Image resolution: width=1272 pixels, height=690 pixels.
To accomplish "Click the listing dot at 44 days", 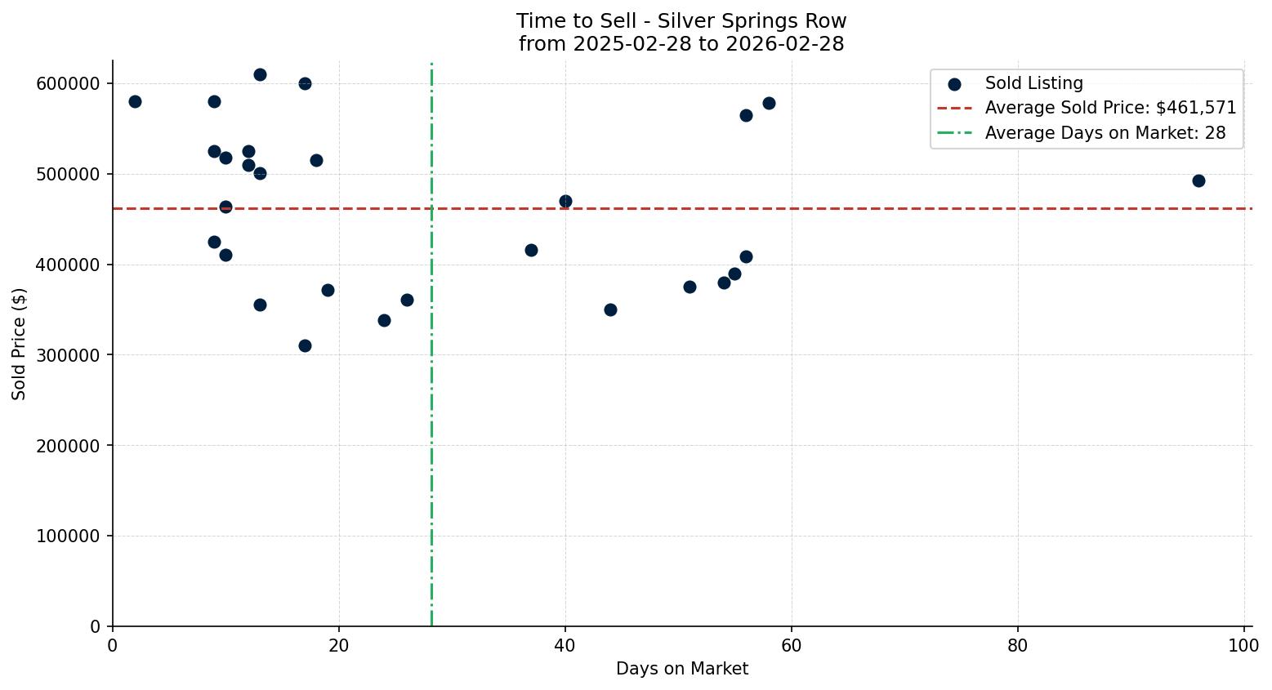I will 610,310.
